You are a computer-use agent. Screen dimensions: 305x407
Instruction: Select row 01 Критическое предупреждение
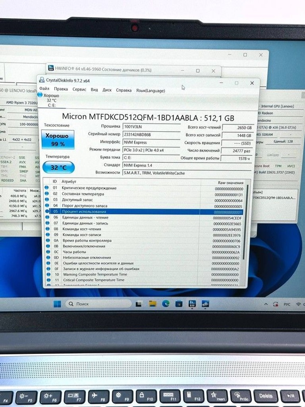pos(144,188)
